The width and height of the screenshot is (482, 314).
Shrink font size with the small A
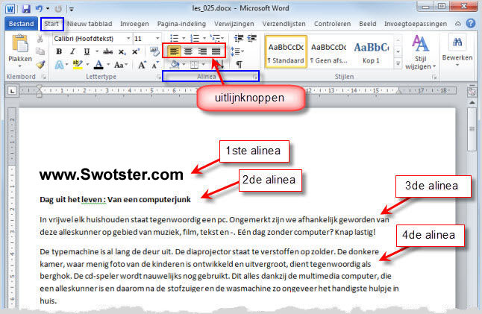[155, 65]
